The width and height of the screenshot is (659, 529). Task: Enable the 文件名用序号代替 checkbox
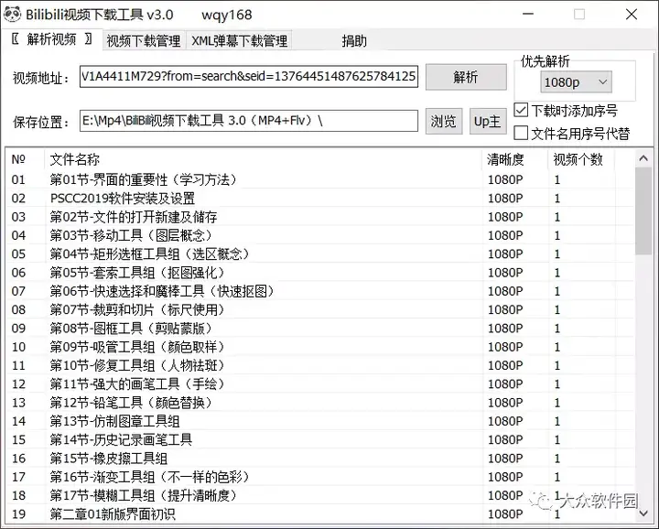[x=521, y=134]
